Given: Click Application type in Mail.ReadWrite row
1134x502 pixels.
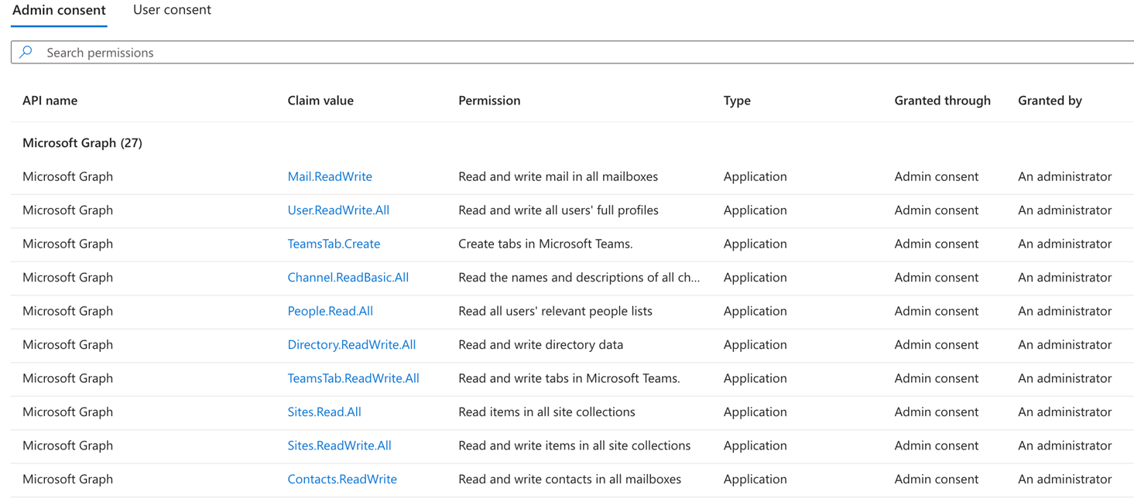Looking at the screenshot, I should 755,176.
